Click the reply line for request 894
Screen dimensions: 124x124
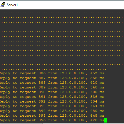52,111
